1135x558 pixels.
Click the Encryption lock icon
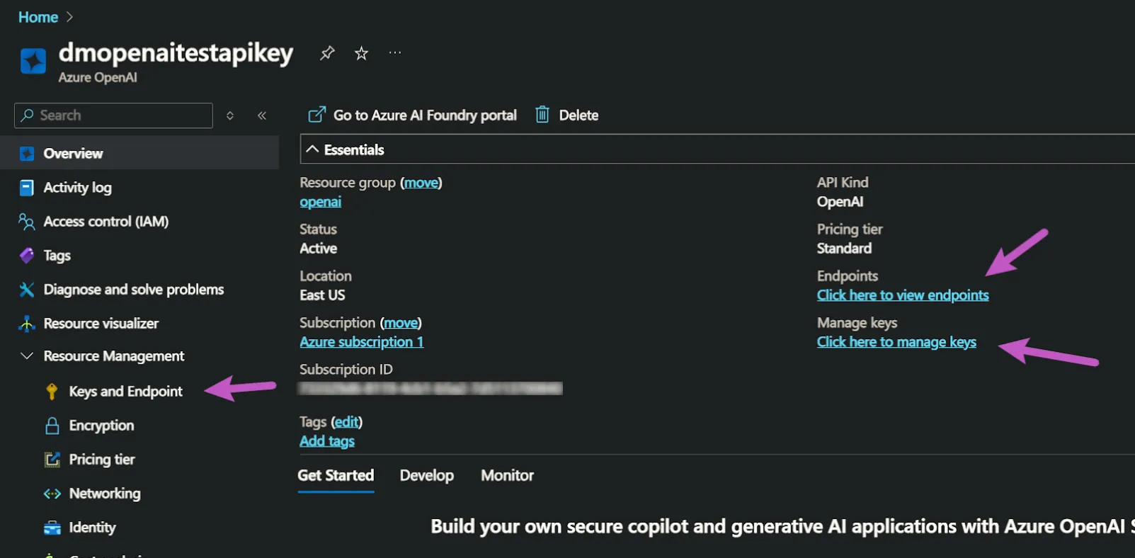[52, 426]
